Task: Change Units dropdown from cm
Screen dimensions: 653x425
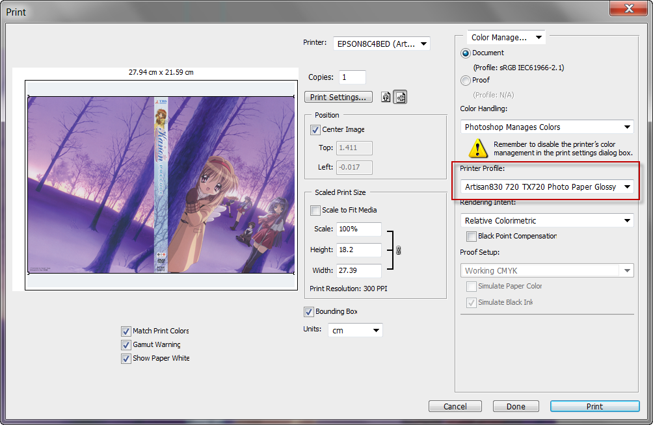Action: coord(355,330)
